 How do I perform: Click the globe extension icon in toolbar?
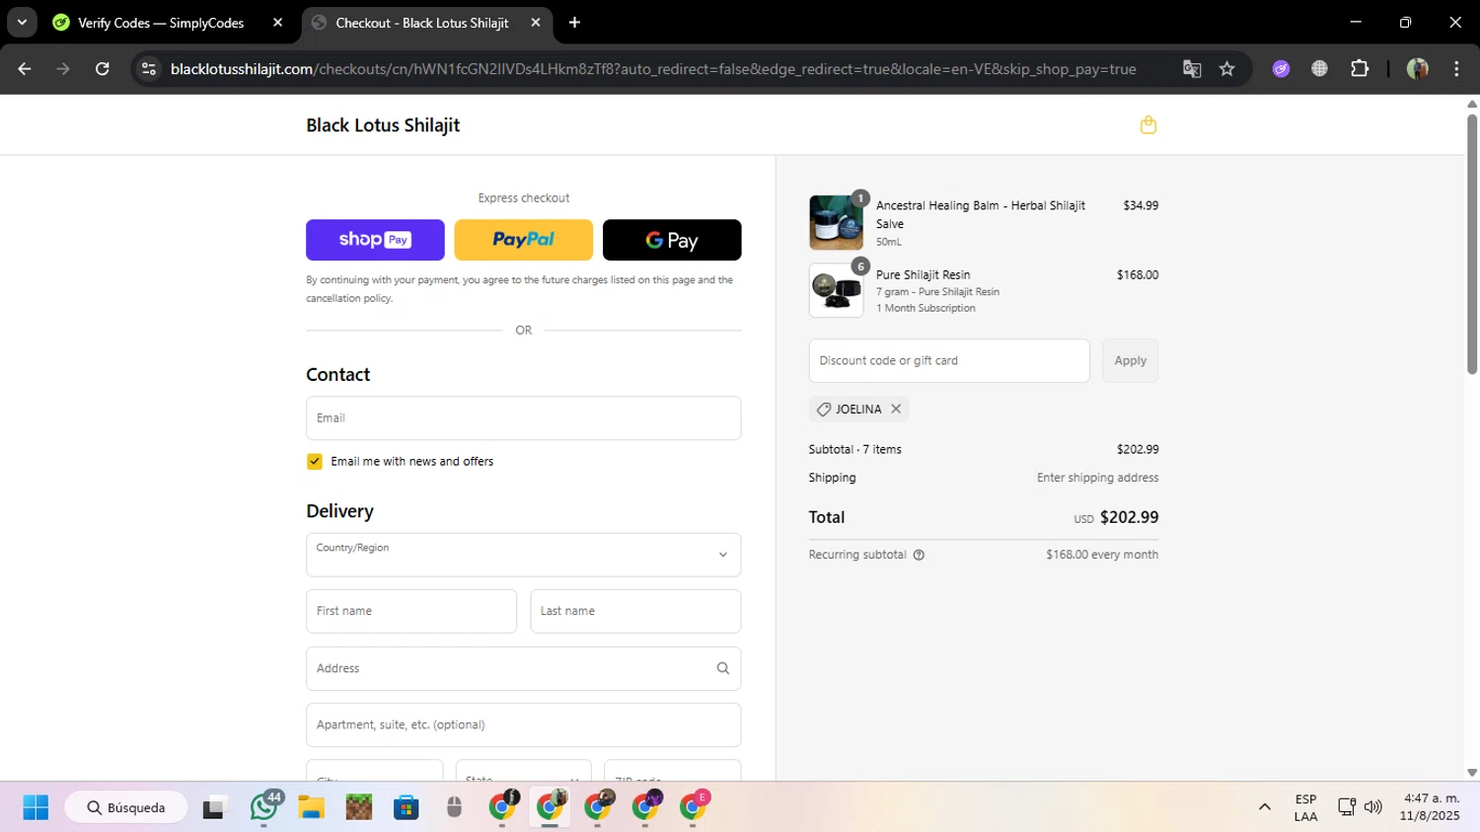coord(1319,69)
